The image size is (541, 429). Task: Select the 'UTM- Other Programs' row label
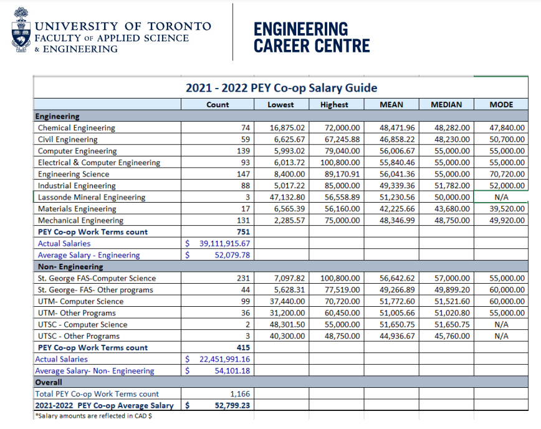[77, 312]
